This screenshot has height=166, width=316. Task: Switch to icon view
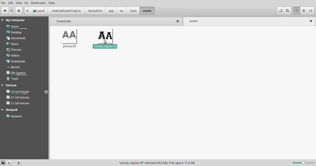coord(297,11)
